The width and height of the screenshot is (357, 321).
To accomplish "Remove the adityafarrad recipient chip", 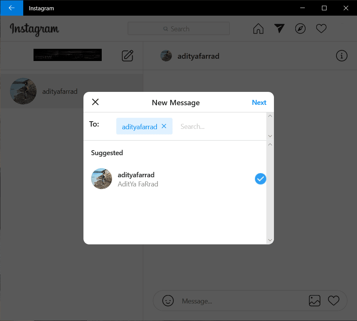I will click(164, 126).
